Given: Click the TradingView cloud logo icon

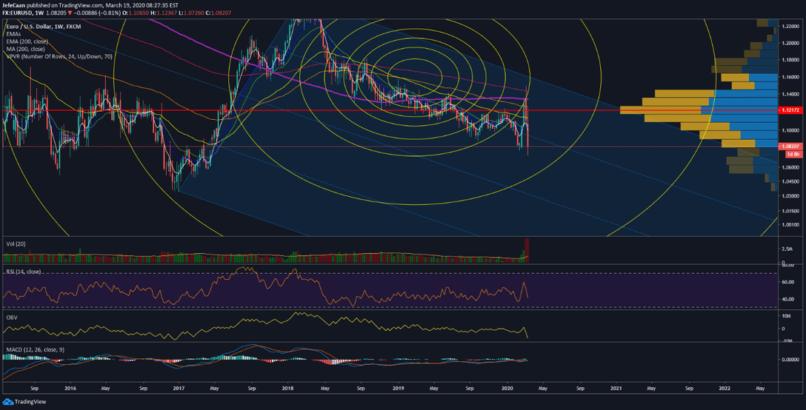Looking at the screenshot, I should [x=7, y=402].
